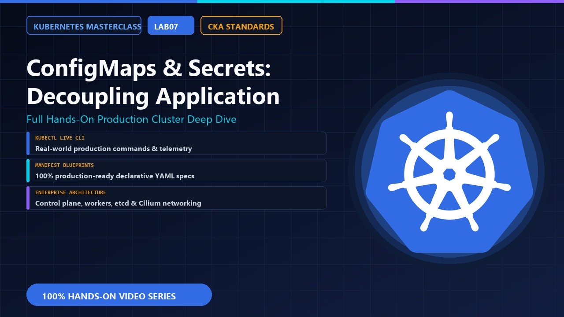Select 'Control plane, workers, etcd & Cilium networking'

[x=118, y=203]
